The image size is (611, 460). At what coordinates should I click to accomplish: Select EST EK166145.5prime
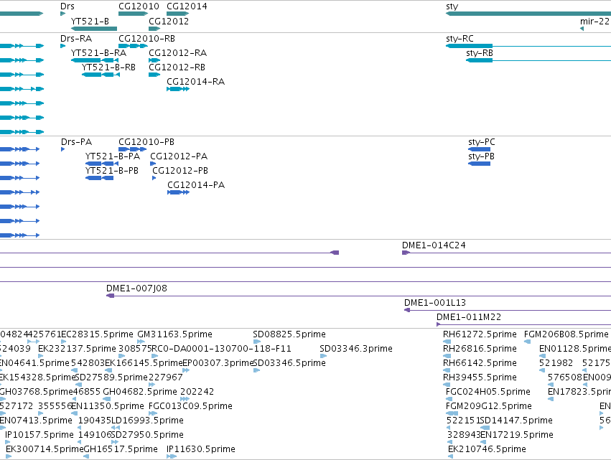(144, 363)
